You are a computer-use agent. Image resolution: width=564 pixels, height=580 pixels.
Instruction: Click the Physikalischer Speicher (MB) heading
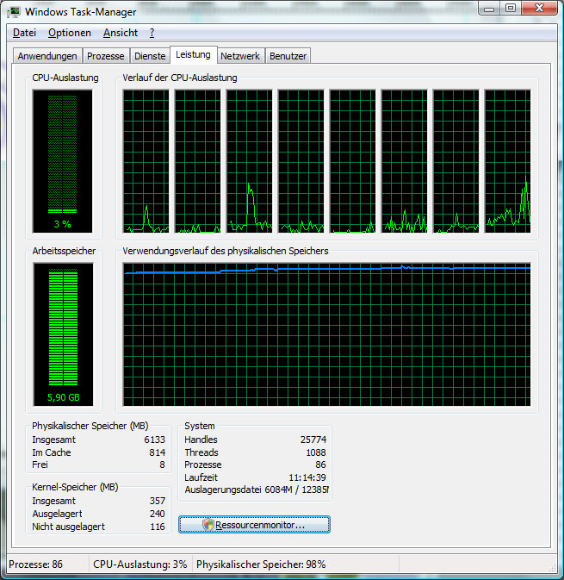(90, 426)
